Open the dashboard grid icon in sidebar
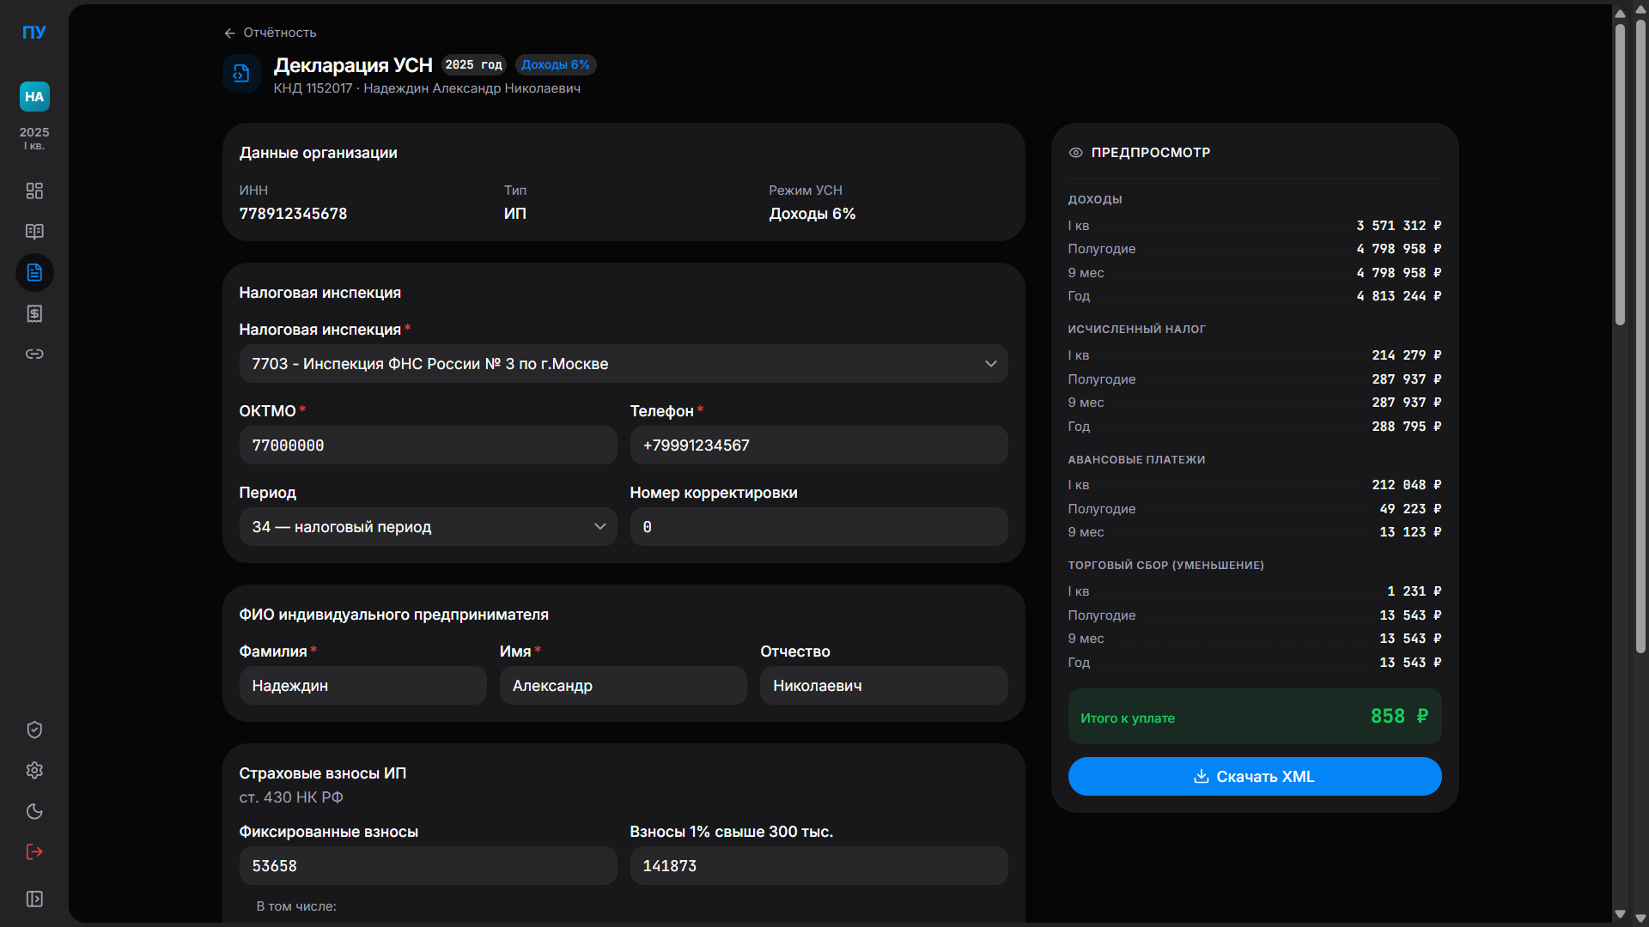1649x927 pixels. (34, 191)
